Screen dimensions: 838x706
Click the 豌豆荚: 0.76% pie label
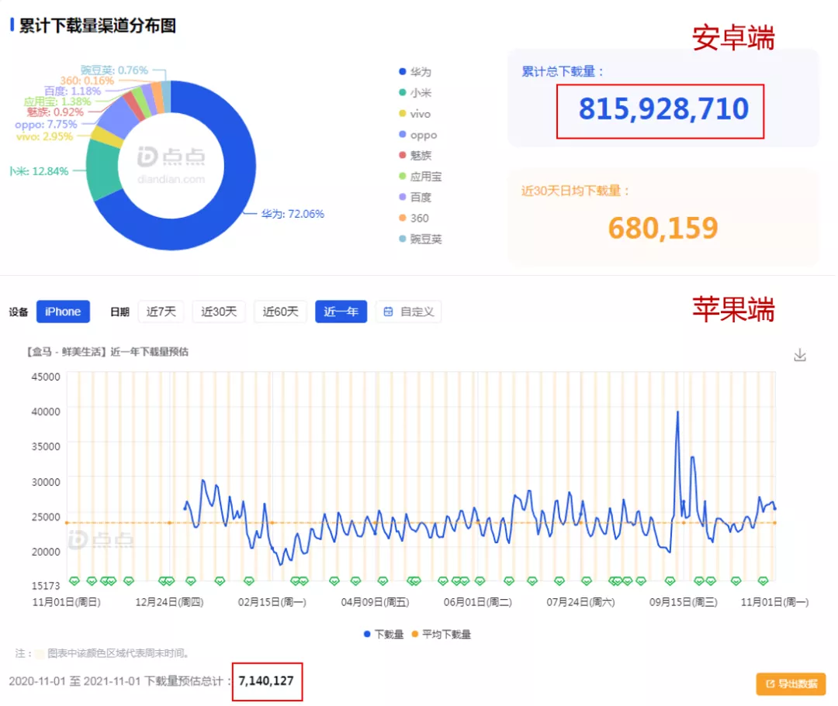[114, 70]
